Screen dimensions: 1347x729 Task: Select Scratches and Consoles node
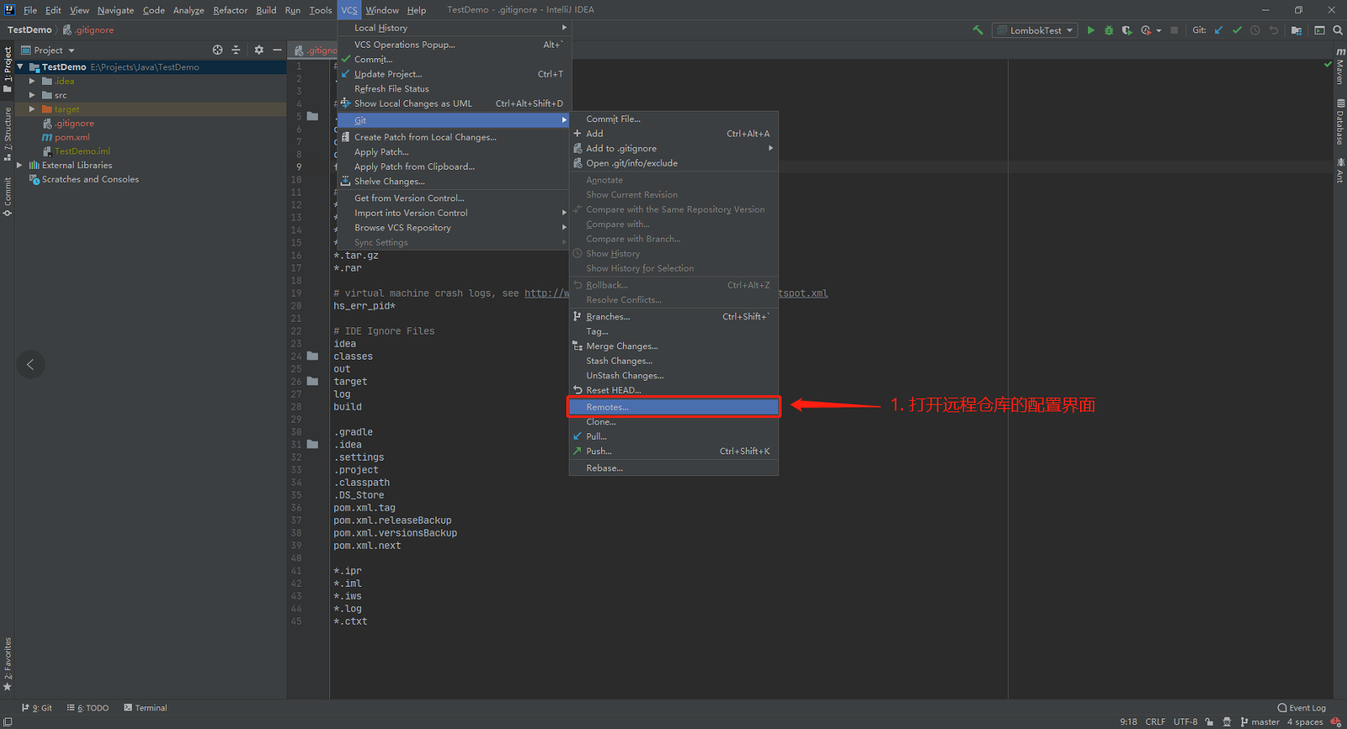90,179
